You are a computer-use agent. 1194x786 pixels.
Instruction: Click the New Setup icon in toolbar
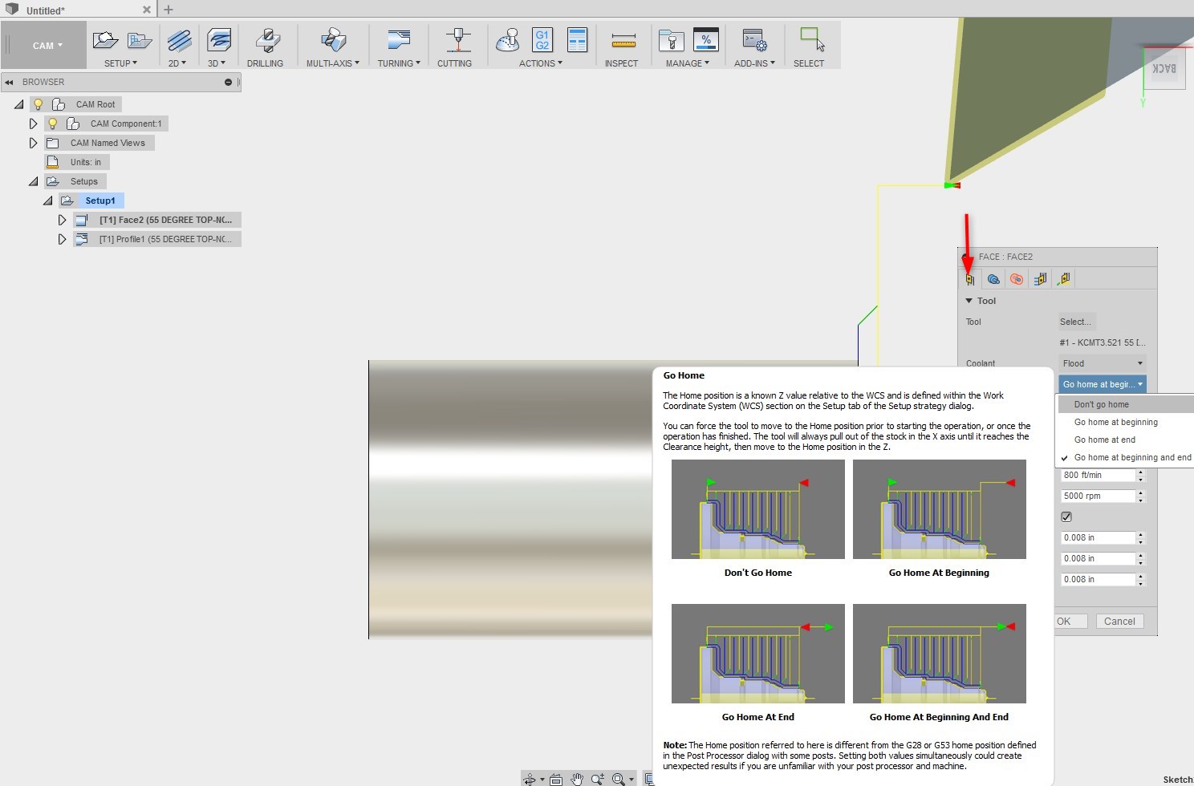tap(105, 40)
